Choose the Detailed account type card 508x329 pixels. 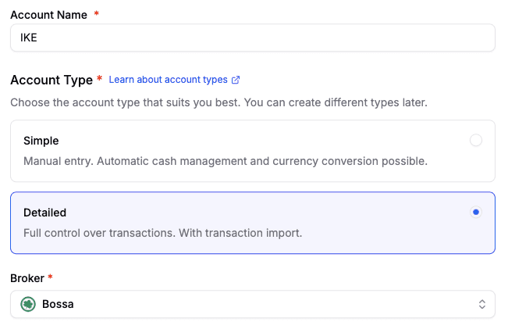point(253,223)
